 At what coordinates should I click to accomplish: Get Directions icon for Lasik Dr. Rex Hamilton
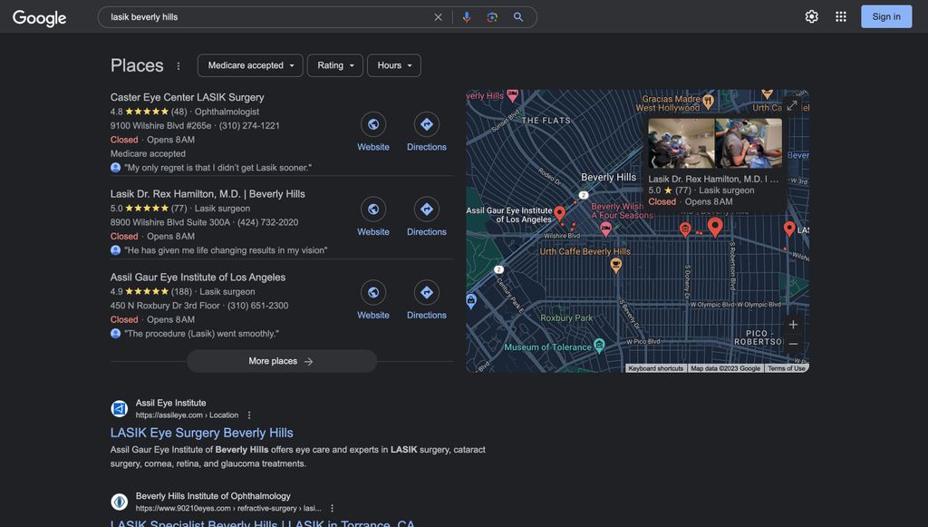point(427,209)
